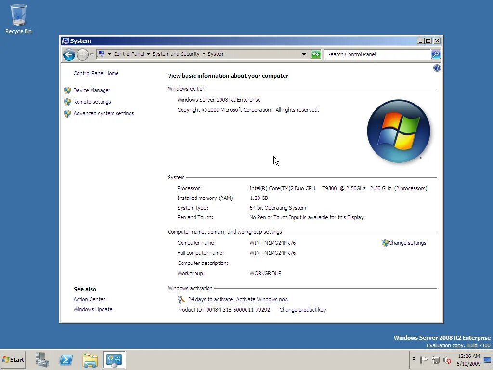
Task: Click Change product key link
Action: pos(302,310)
